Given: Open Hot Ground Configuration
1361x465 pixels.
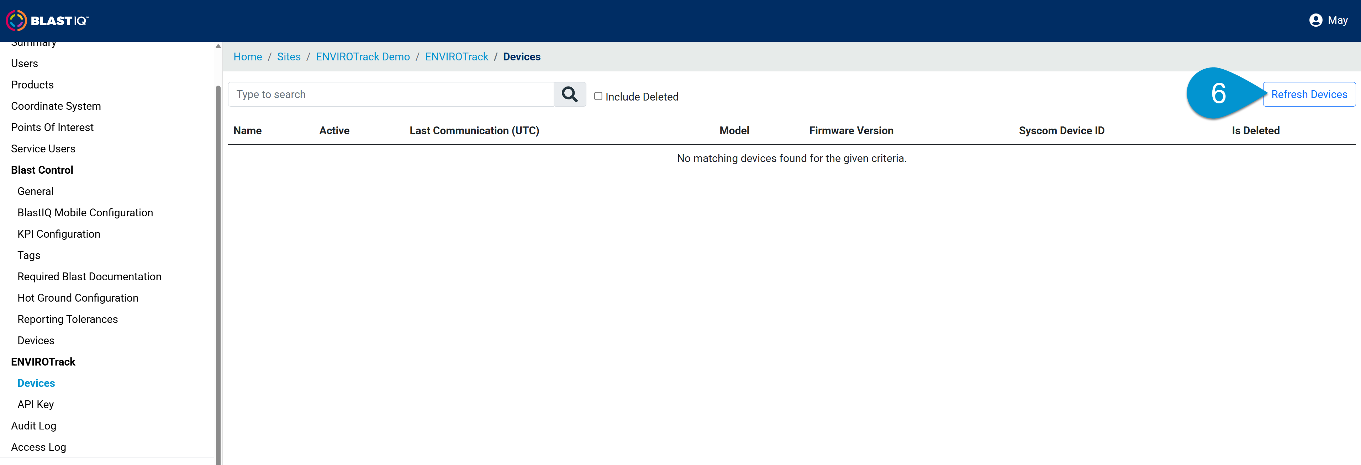Looking at the screenshot, I should point(78,298).
